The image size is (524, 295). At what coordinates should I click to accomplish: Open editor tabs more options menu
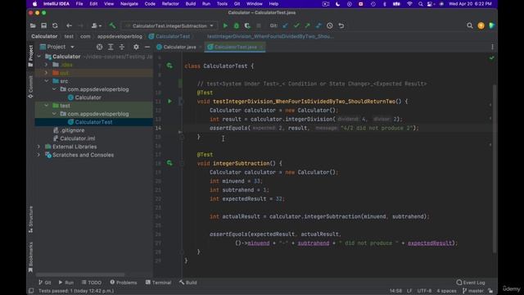[x=492, y=48]
